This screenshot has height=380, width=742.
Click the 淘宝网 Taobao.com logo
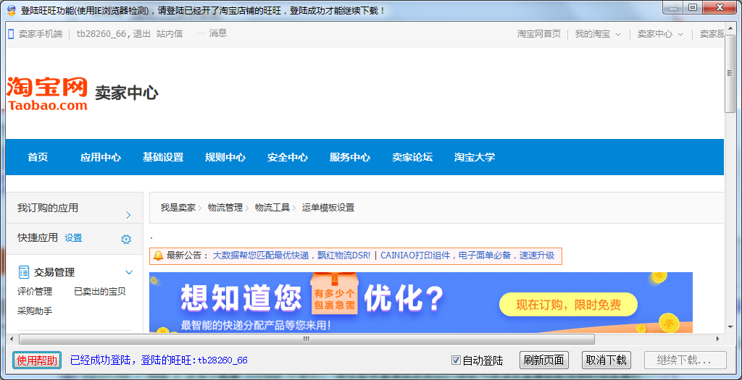tap(47, 94)
